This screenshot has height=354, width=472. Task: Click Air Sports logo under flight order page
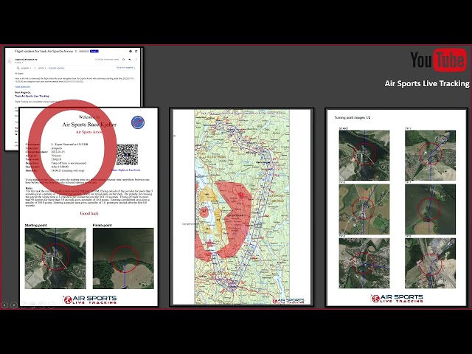coord(89,299)
